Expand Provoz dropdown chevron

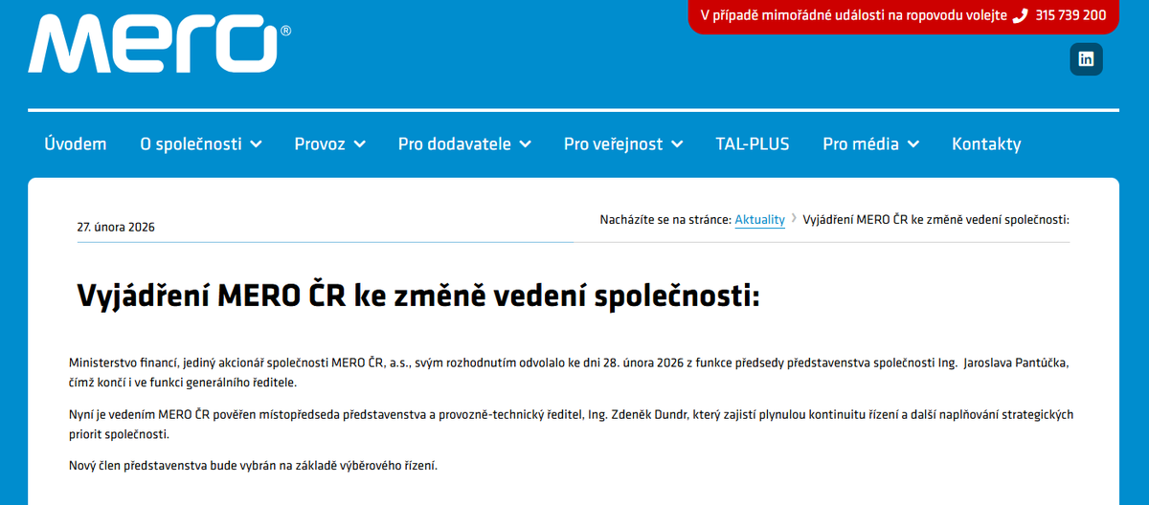coord(359,144)
